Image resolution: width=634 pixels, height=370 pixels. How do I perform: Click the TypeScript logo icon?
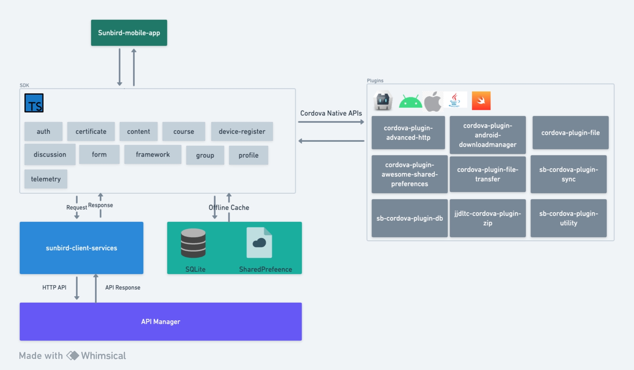pyautogui.click(x=34, y=103)
